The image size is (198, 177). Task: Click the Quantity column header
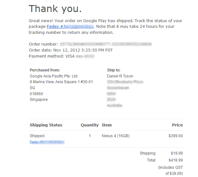tap(90, 125)
